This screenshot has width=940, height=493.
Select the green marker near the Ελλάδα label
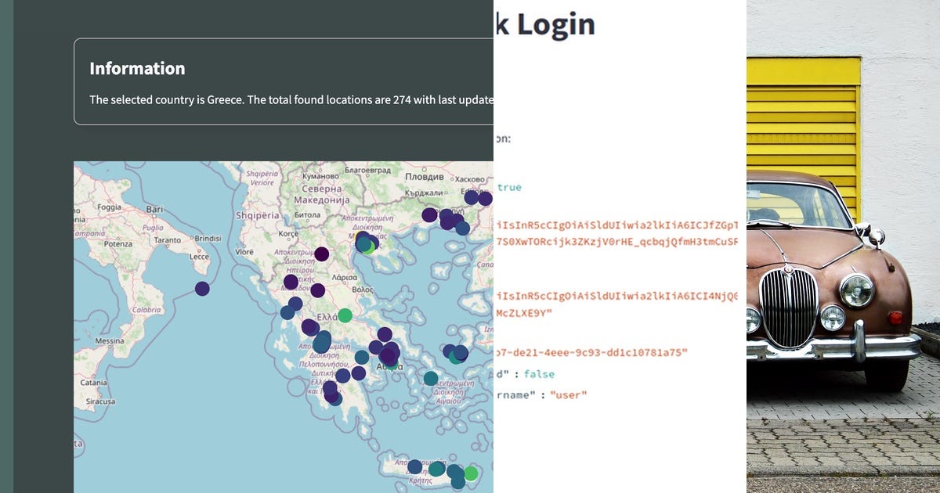[x=345, y=315]
